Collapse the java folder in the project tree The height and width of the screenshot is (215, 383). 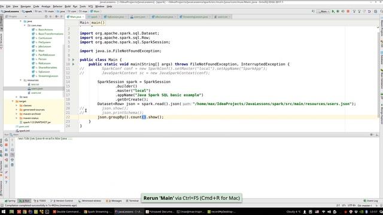(21, 21)
